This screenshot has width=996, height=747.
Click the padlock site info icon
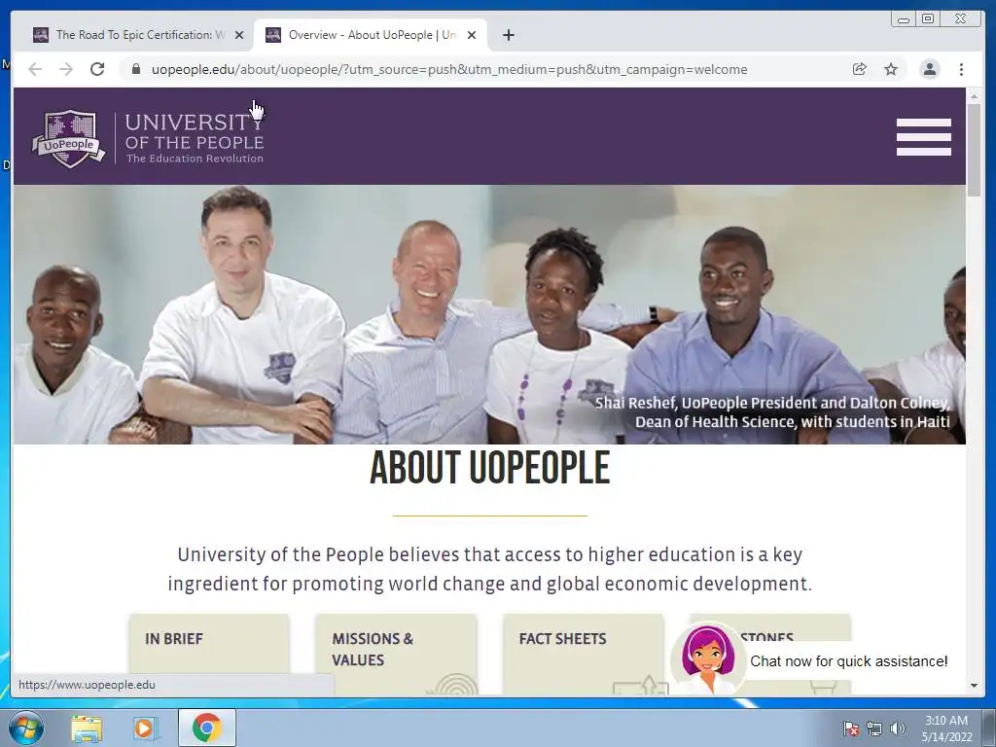[x=136, y=69]
